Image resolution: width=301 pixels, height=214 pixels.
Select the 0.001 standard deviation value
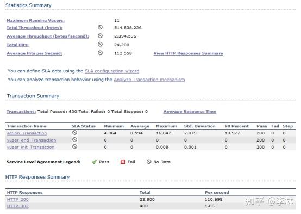pos(190,147)
